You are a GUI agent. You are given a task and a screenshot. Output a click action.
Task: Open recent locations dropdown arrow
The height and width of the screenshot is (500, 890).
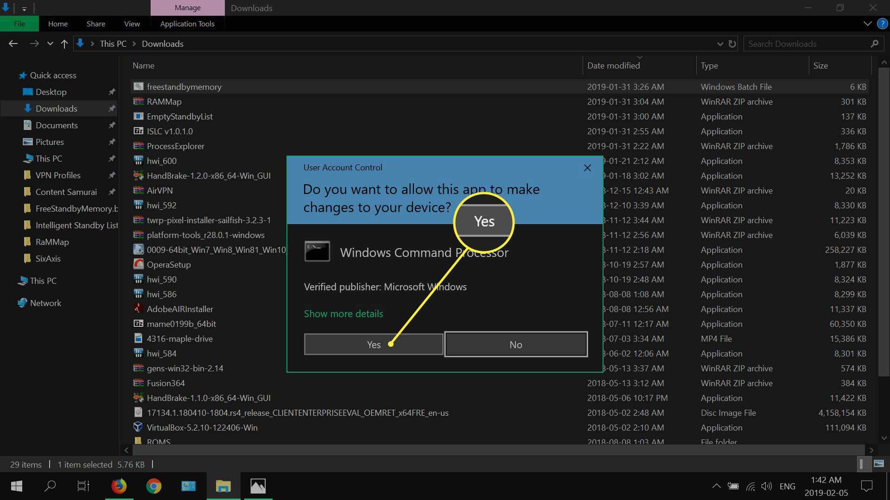50,44
